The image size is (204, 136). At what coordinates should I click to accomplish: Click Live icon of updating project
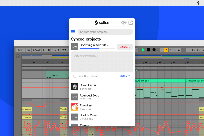click(75, 47)
